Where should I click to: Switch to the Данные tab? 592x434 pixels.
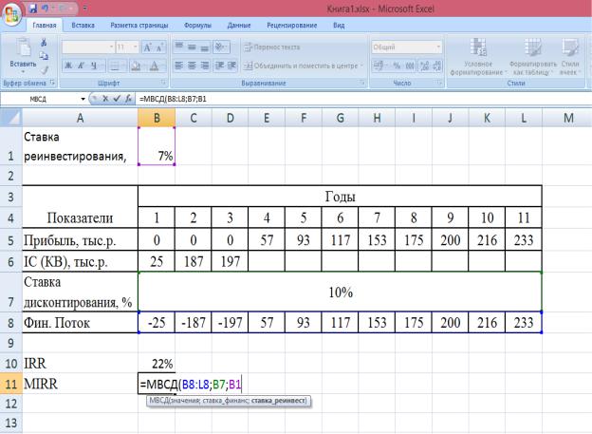click(x=239, y=26)
